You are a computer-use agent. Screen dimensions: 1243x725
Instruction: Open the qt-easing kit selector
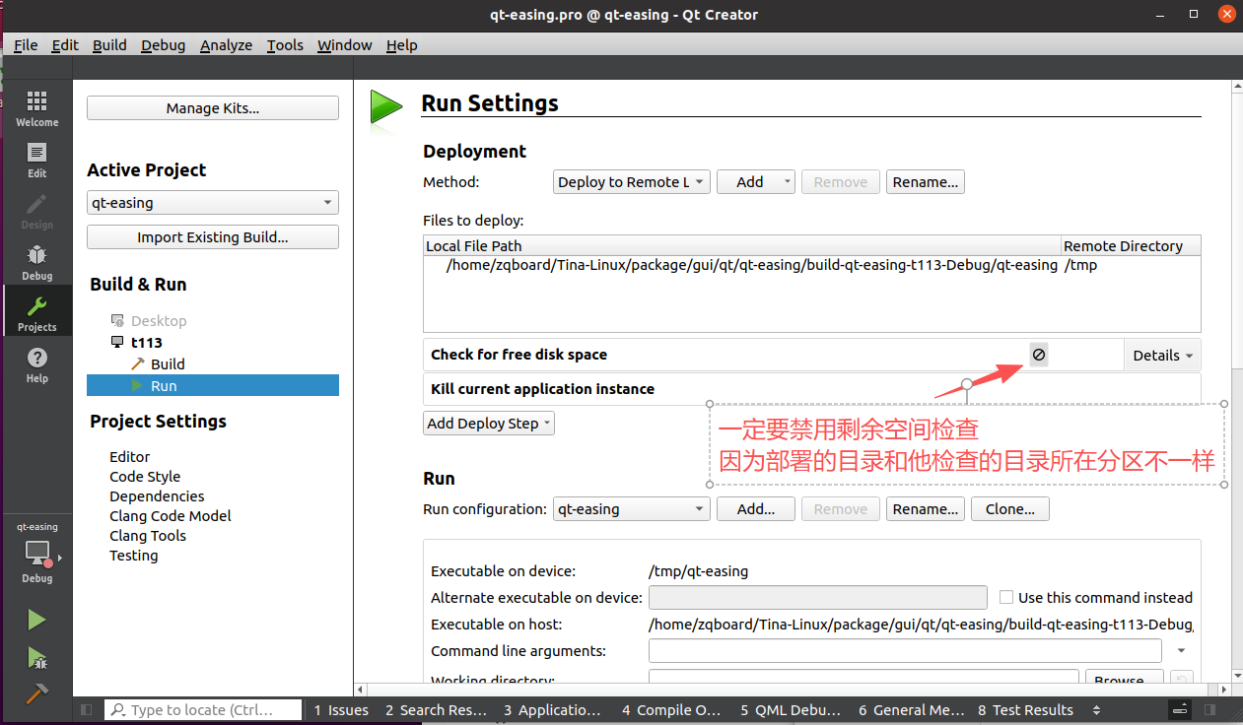[37, 553]
